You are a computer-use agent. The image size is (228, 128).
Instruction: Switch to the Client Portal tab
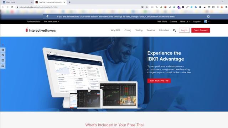point(17,2)
